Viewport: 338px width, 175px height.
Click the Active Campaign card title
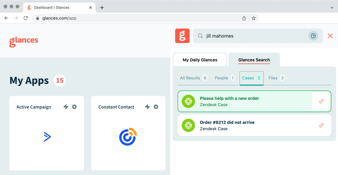click(34, 107)
